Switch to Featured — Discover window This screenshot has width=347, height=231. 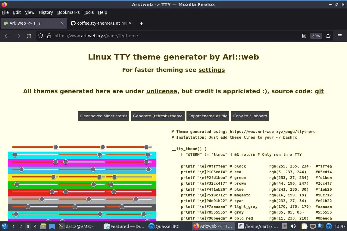coord(124,226)
